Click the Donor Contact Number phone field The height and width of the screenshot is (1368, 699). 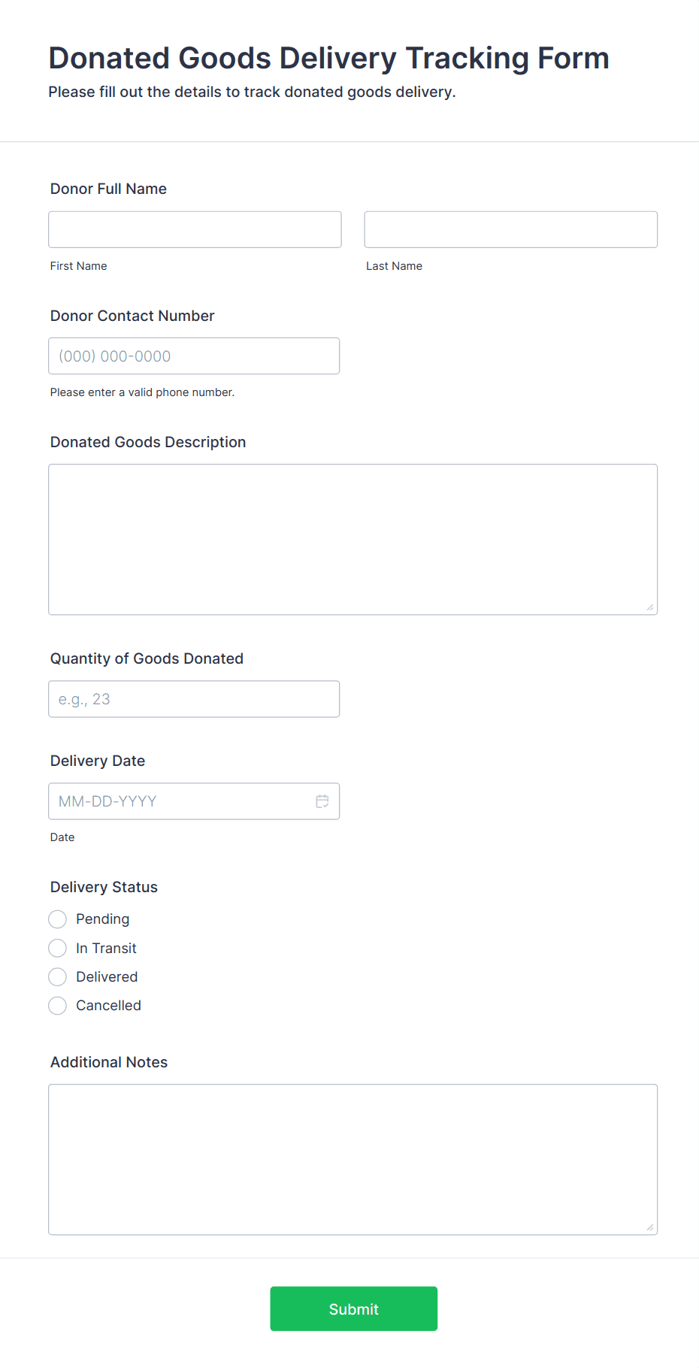[x=194, y=356]
